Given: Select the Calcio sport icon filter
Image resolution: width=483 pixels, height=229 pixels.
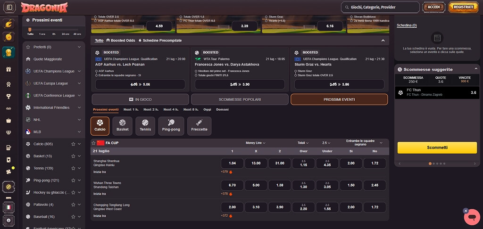Looking at the screenshot, I should [100, 126].
